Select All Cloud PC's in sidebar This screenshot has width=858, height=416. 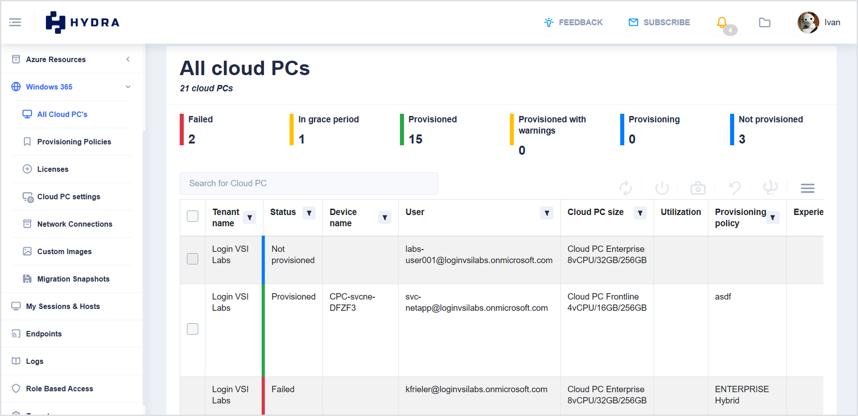click(62, 114)
